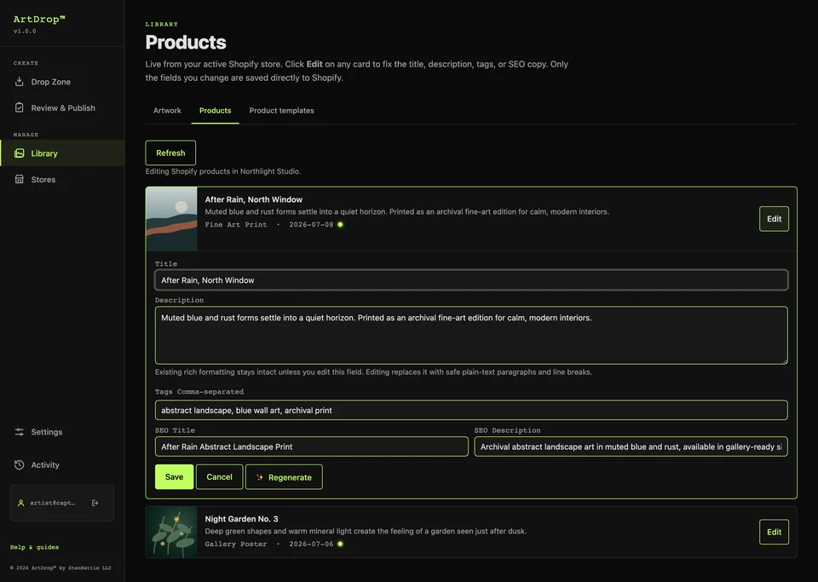
Task: Click the date 2026-07-06
Action: tap(311, 544)
